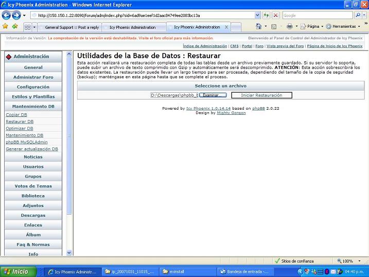Click the file path input field
369x277 pixels.
coord(174,95)
